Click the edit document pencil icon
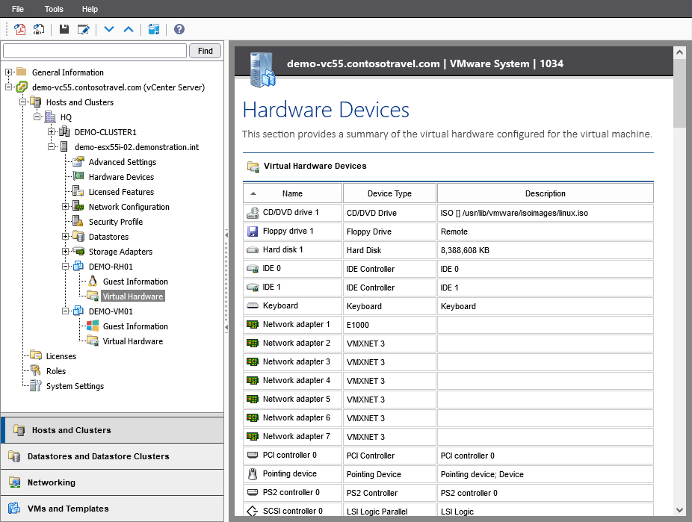The height and width of the screenshot is (522, 692). coord(84,30)
